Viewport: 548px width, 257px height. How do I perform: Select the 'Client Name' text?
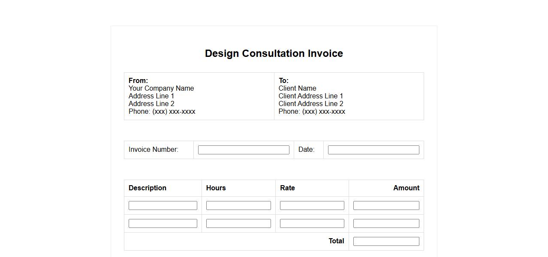point(298,89)
